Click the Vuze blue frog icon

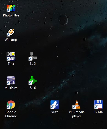click(x=55, y=105)
